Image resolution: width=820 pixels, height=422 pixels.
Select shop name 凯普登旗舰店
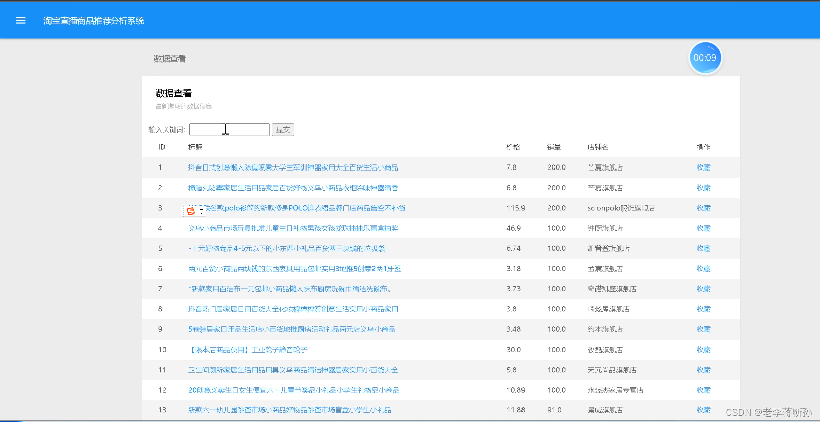point(609,248)
